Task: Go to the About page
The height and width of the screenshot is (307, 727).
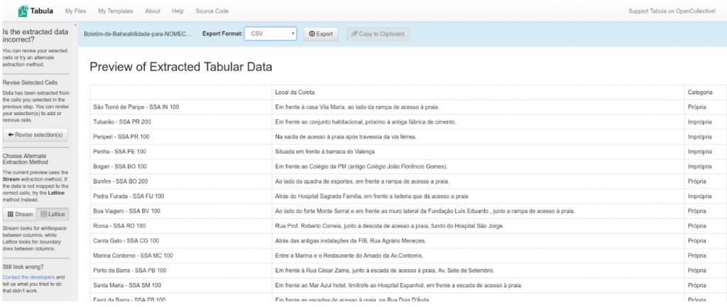Action: (x=153, y=11)
